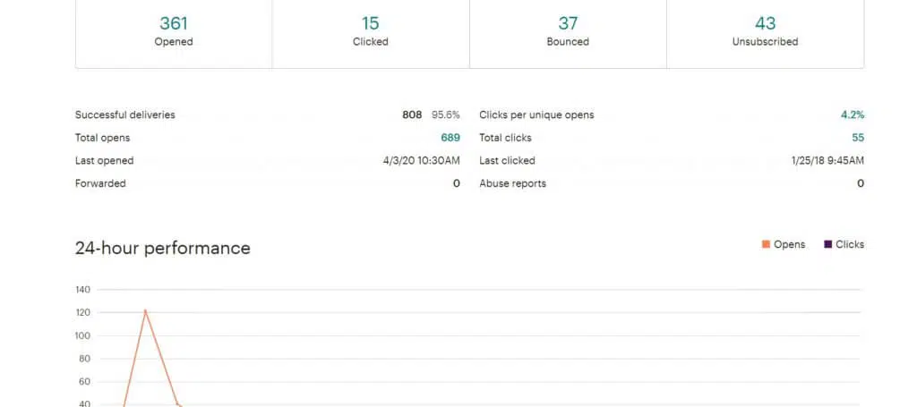
Task: Open the 55 total clicks value
Action: tap(858, 138)
